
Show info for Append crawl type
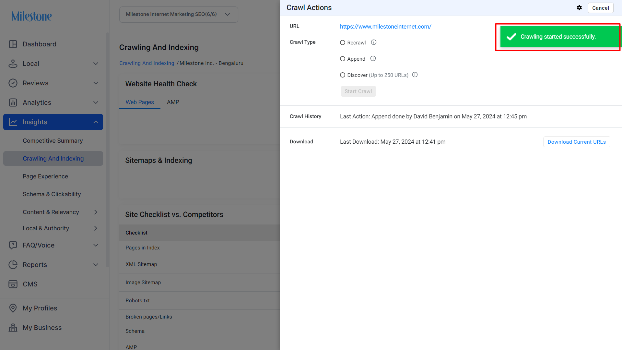[x=373, y=58]
